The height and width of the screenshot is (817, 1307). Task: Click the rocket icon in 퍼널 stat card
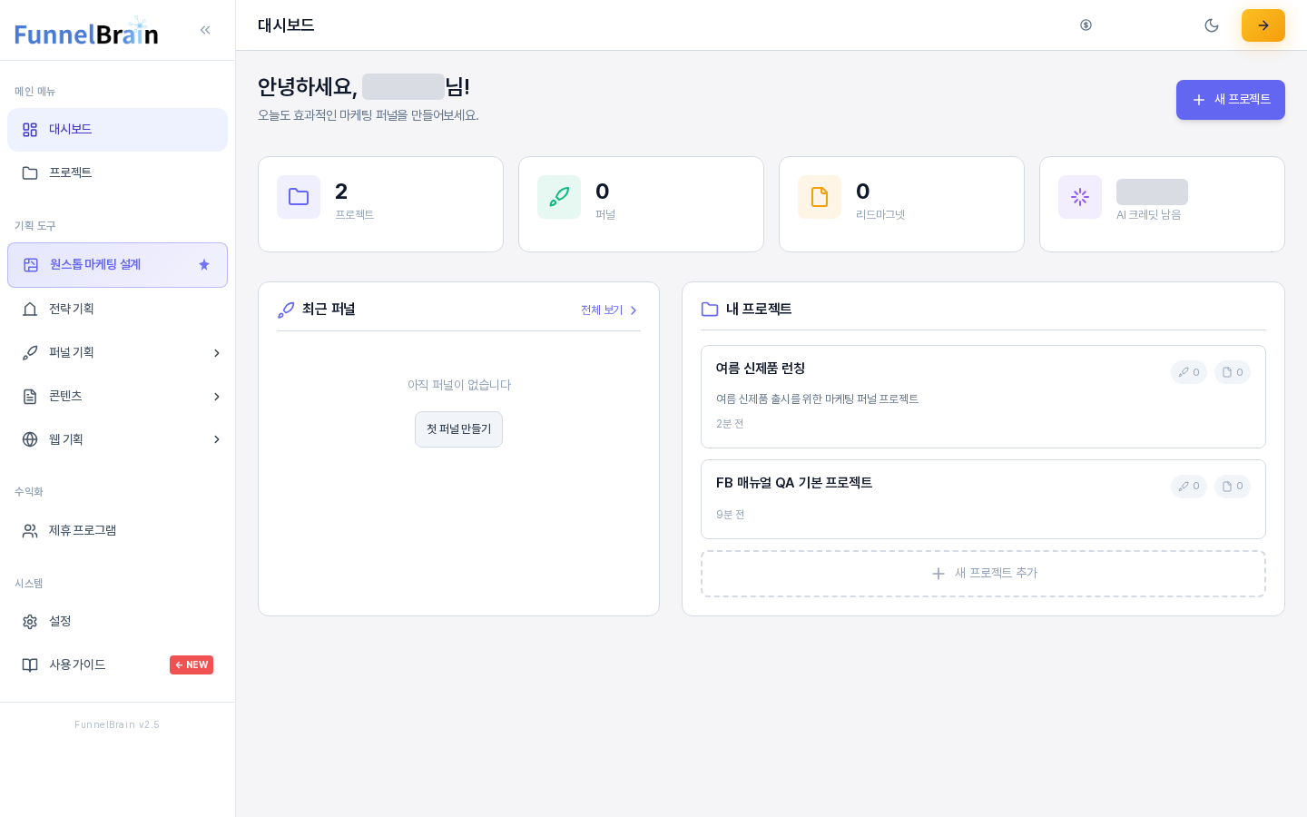559,197
